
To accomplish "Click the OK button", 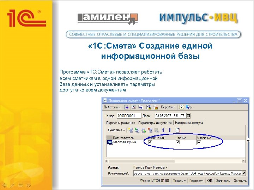I will 210,180.
